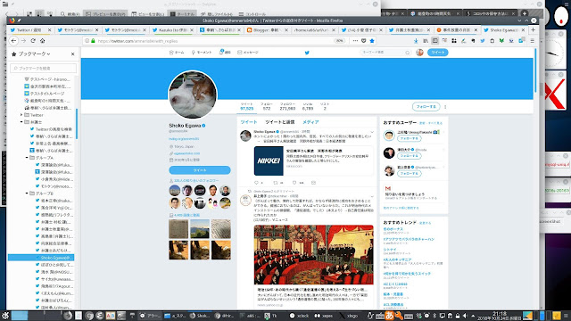Switch to the Media tab on profile
571x321 pixels.
(x=310, y=122)
